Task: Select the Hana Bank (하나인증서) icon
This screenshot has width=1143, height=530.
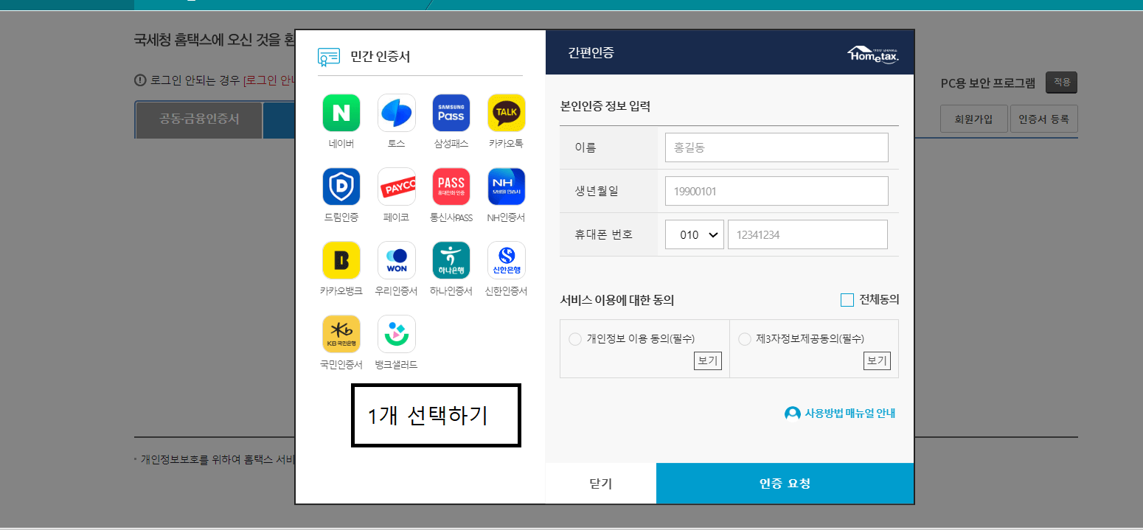Action: [451, 260]
